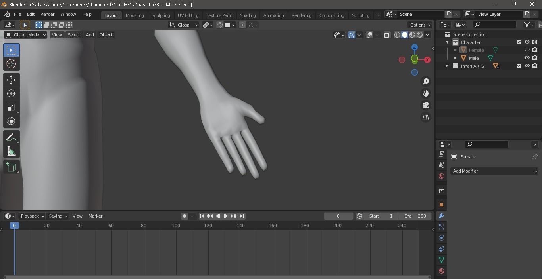Viewport: 542px width, 279px height.
Task: Show the Female object in viewport
Action: 527,50
